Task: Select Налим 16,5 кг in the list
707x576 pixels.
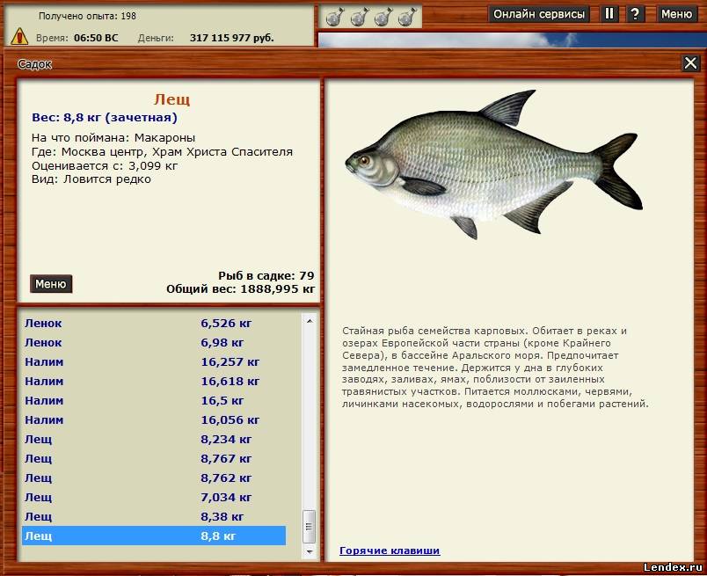Action: pyautogui.click(x=154, y=400)
